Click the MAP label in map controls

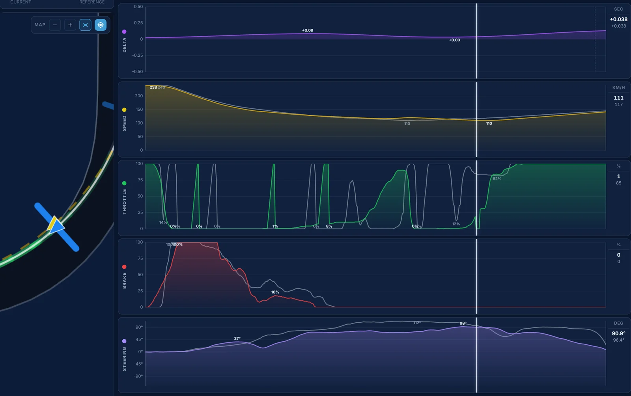coord(40,25)
